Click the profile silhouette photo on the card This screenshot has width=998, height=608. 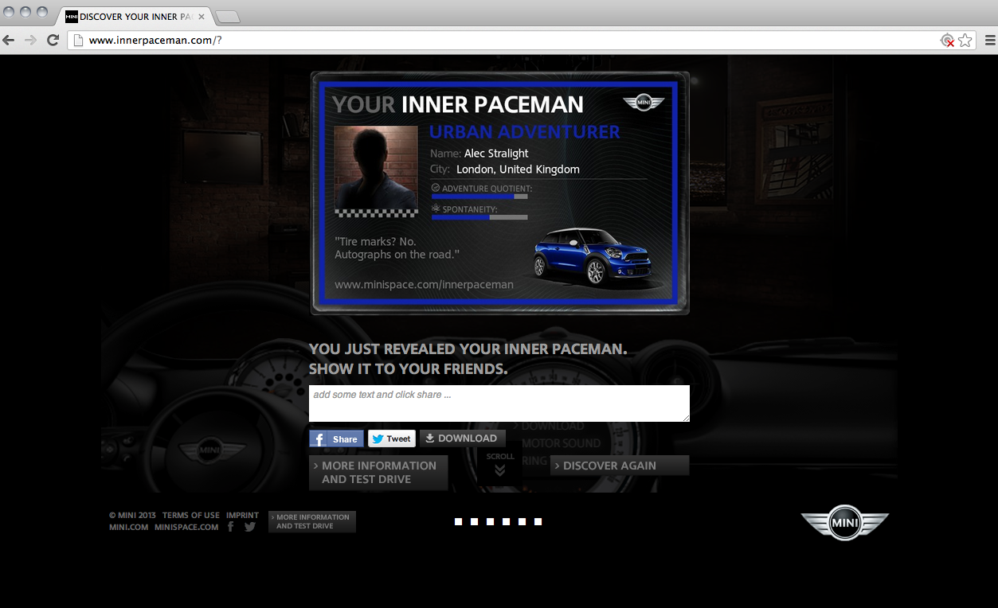tap(376, 168)
